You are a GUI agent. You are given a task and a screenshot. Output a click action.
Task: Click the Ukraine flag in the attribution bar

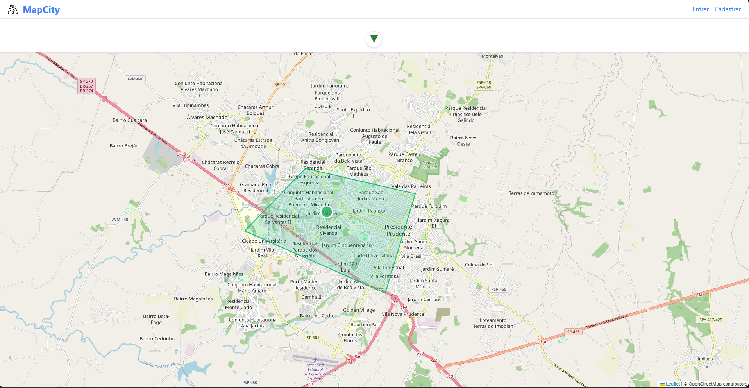coord(663,384)
